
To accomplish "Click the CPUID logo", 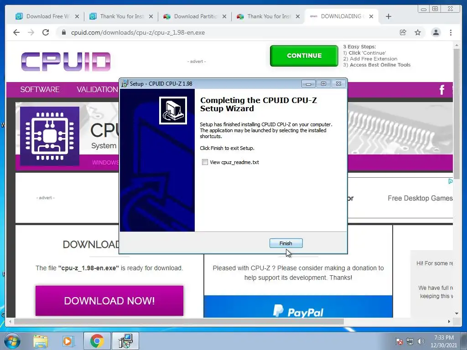I will (66, 62).
